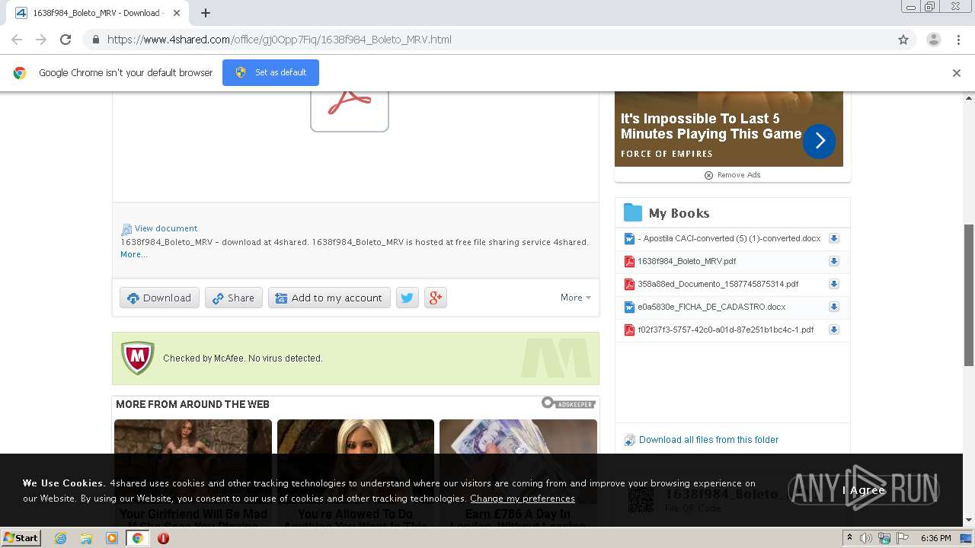
Task: Click the volume speaker tray icon
Action: point(866,538)
